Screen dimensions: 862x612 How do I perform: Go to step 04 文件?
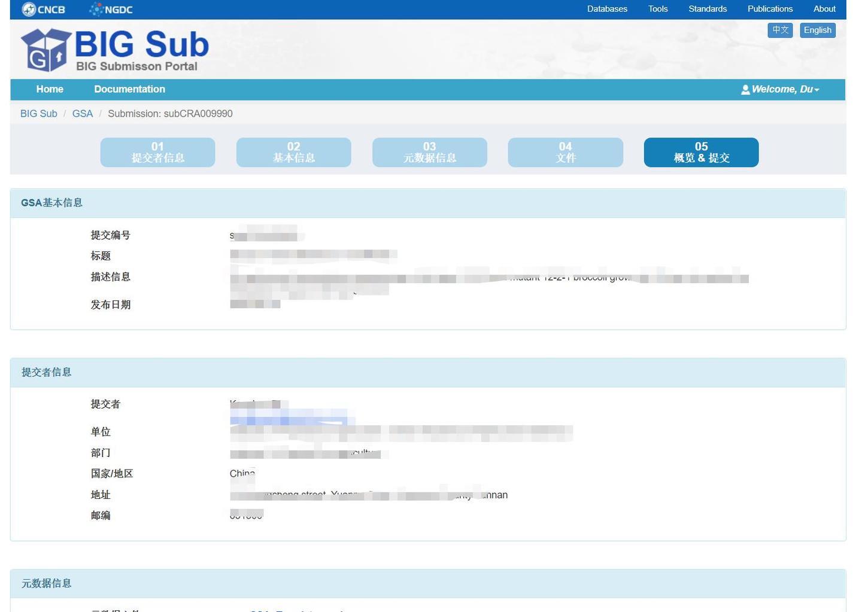[x=565, y=152]
